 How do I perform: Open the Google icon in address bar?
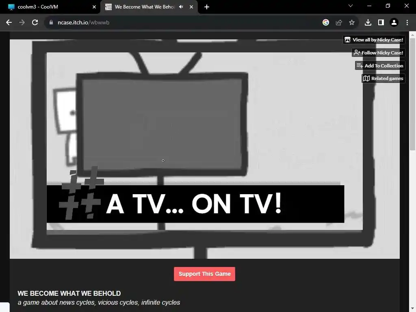point(326,23)
